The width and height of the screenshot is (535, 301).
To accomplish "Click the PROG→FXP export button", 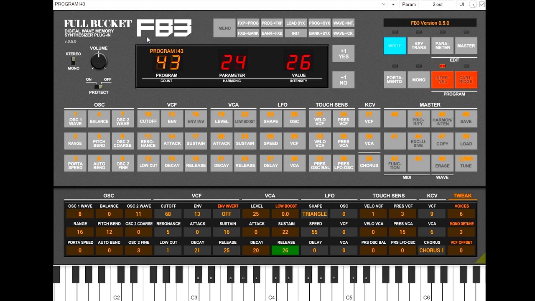I will (x=272, y=23).
